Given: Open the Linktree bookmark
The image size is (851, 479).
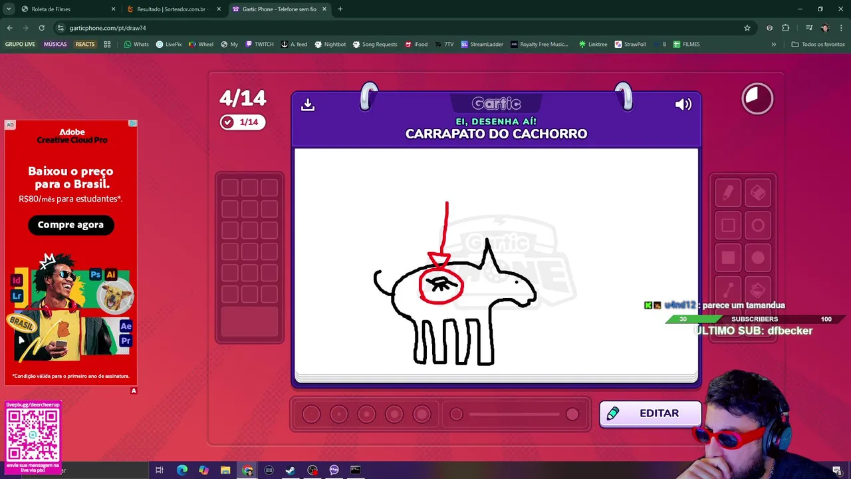Looking at the screenshot, I should (593, 45).
